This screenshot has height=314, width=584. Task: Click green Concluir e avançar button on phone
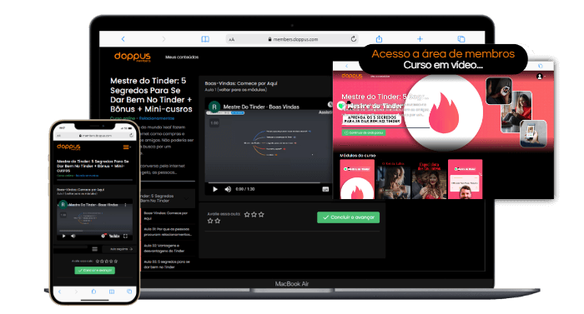click(94, 271)
